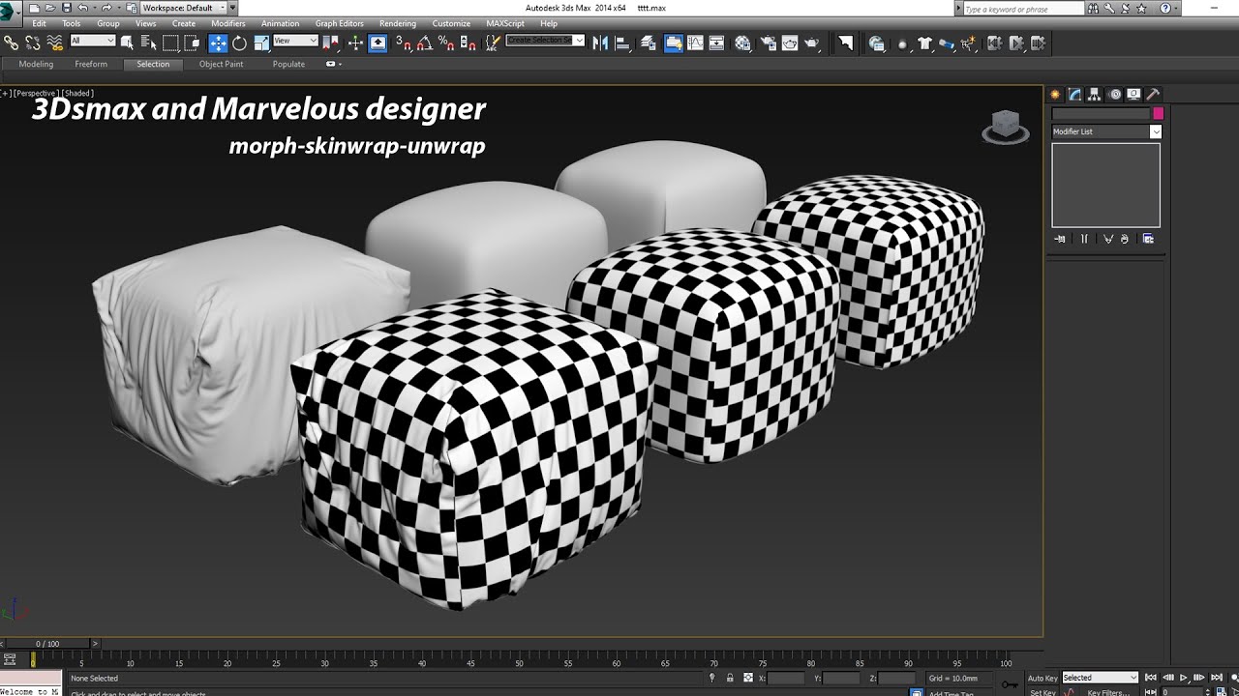The width and height of the screenshot is (1239, 696).
Task: Select the Link tool in main toolbar
Action: pos(11,43)
